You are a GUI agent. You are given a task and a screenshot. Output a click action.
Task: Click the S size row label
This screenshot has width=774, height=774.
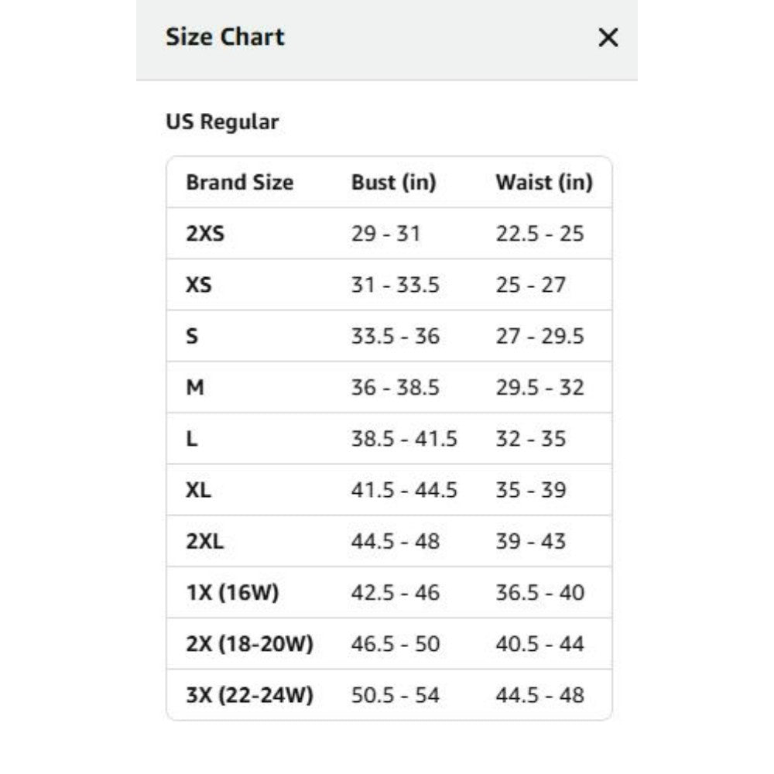pos(192,336)
